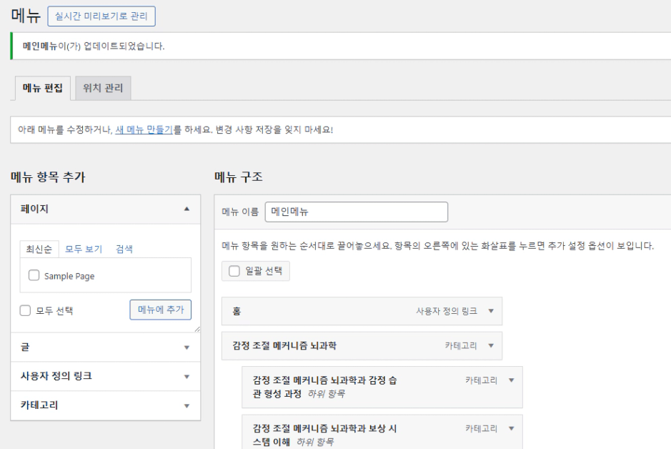
Task: Expand arrow for 감정 조절 메커니즘 뇌과학 item
Action: [x=490, y=345]
